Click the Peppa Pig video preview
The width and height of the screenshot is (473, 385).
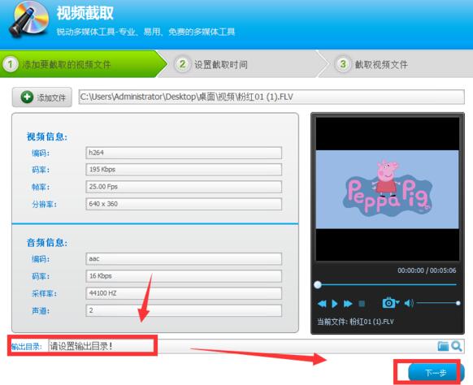pos(388,189)
